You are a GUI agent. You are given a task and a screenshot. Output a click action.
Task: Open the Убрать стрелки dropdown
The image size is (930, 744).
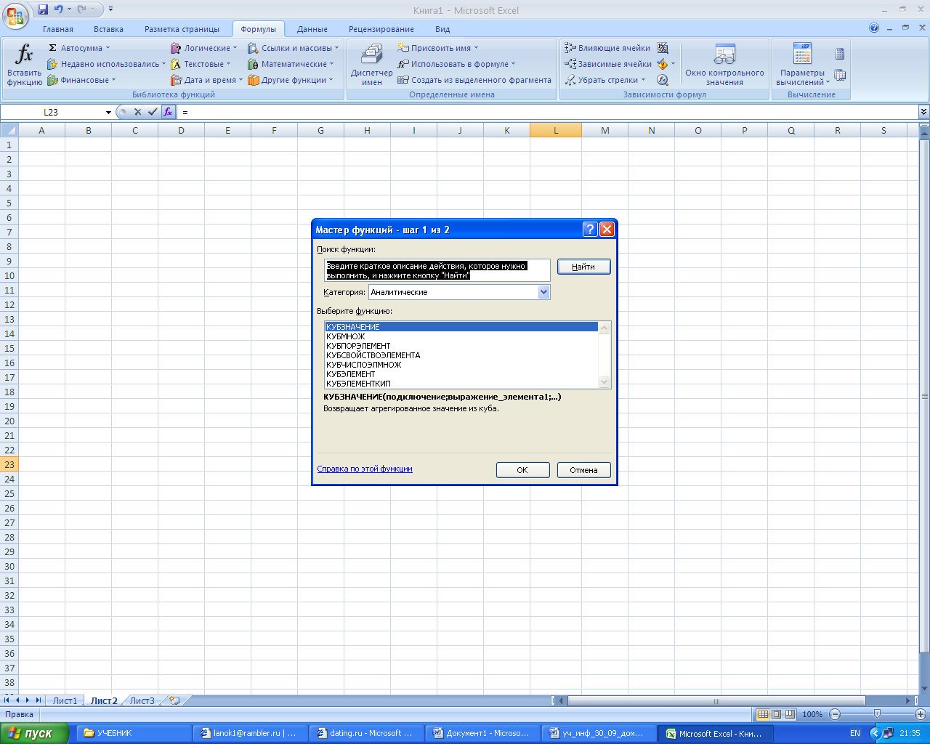(x=605, y=80)
